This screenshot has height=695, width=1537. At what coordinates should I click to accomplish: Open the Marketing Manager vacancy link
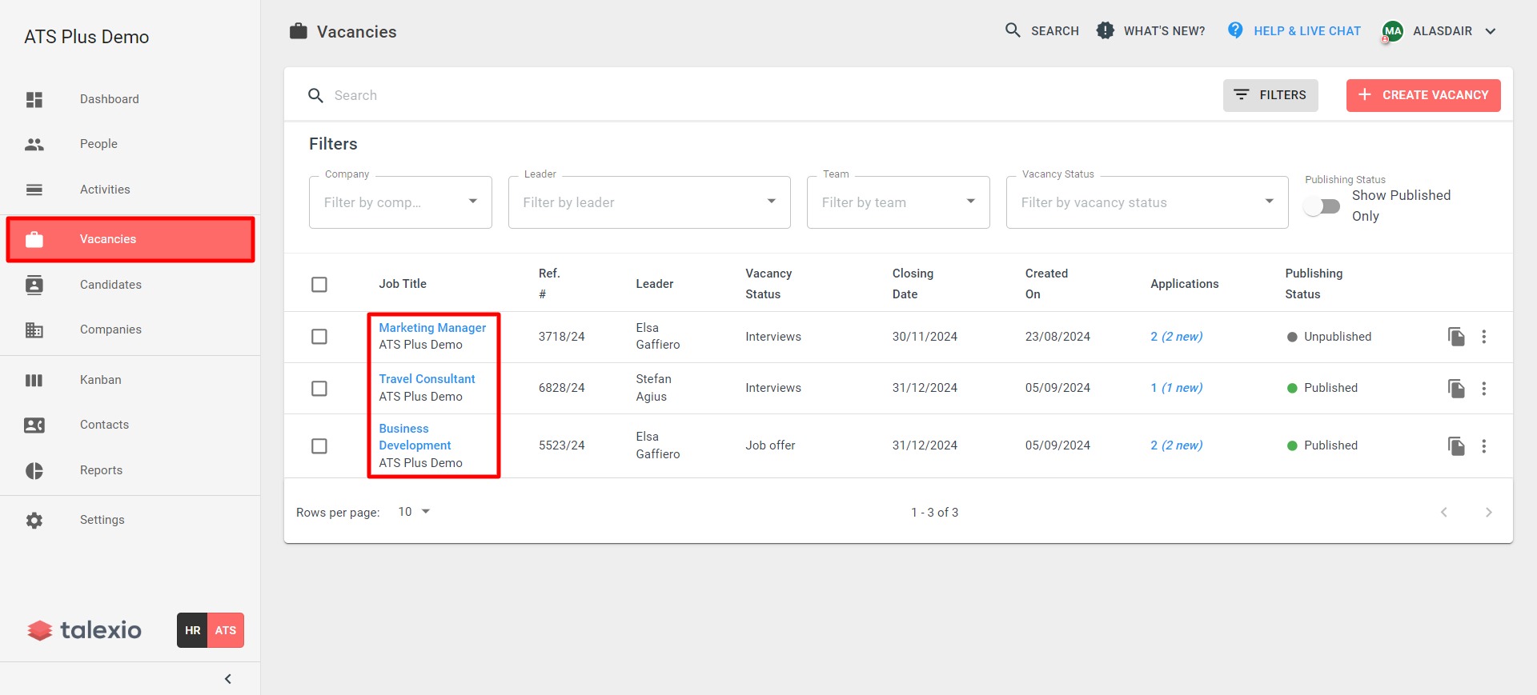pyautogui.click(x=432, y=328)
